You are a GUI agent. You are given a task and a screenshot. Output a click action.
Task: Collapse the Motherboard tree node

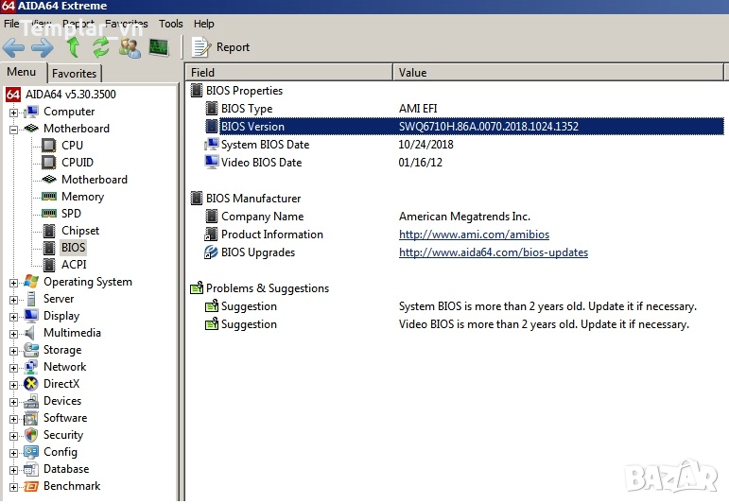coord(14,129)
